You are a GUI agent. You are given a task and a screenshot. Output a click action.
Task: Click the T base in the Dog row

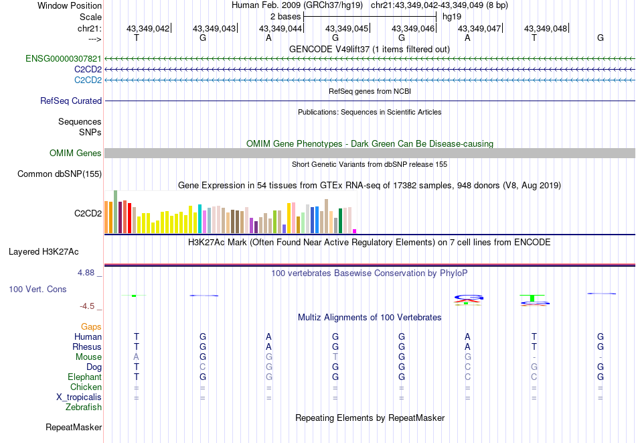pyautogui.click(x=137, y=367)
